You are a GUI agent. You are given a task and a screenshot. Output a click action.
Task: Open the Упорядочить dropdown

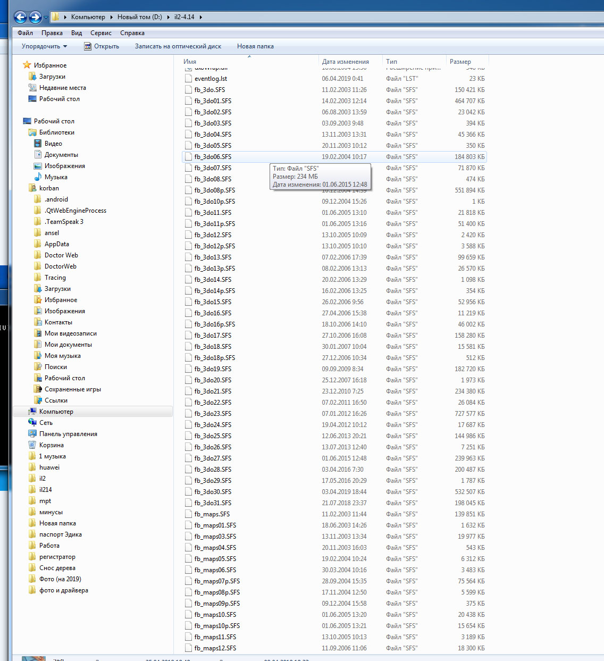(44, 46)
